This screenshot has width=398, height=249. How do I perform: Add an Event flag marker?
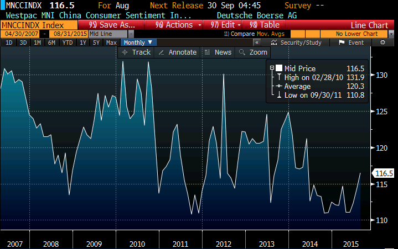click(351, 43)
